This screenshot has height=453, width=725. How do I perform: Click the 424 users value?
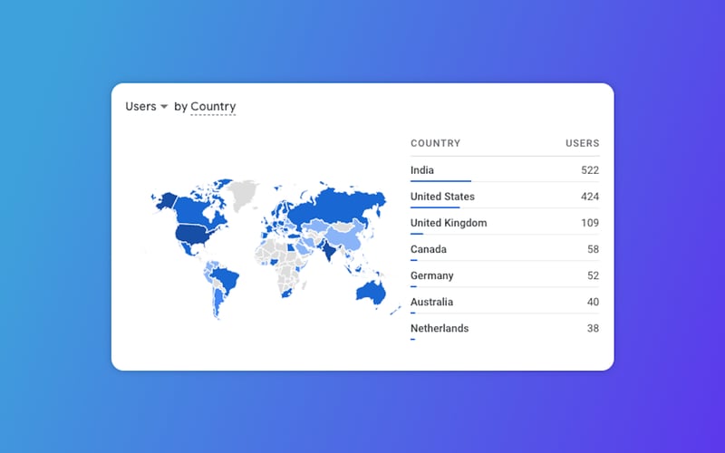click(x=590, y=197)
